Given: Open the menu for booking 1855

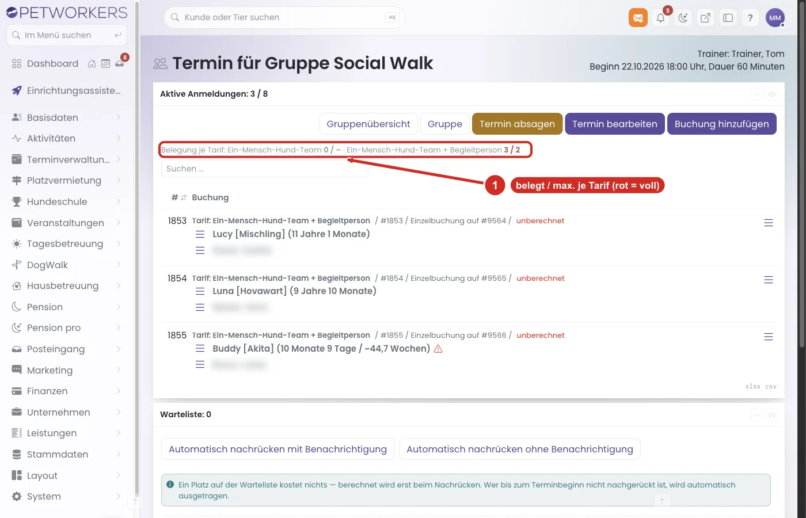Looking at the screenshot, I should (769, 337).
